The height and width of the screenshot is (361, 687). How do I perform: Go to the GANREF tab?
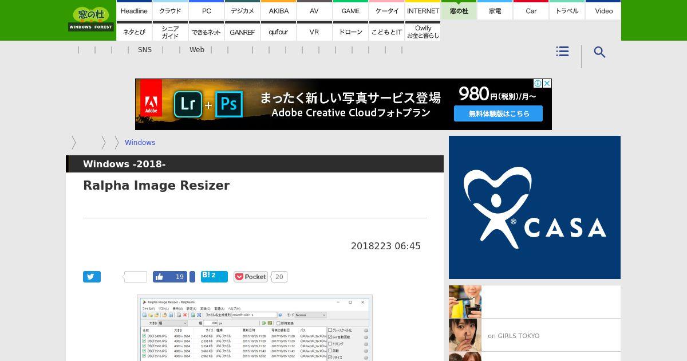[x=242, y=32]
